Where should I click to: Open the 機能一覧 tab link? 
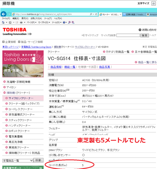click(x=70, y=67)
